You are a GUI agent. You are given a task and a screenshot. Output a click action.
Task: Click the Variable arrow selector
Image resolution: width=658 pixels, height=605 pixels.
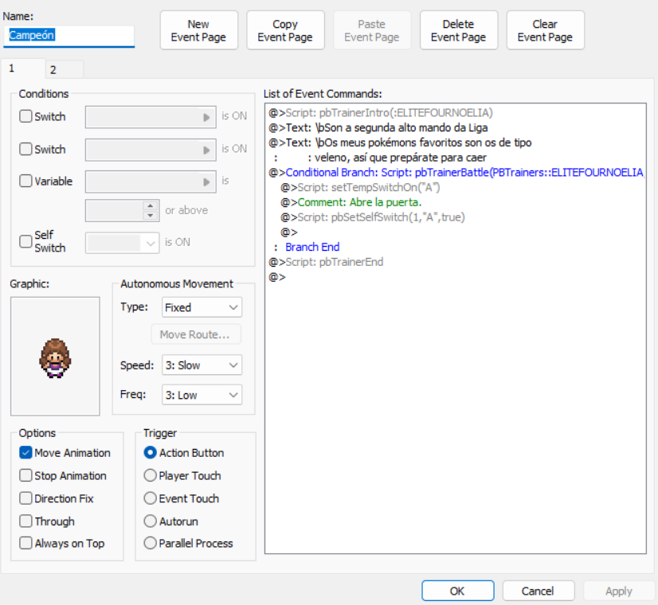(x=207, y=181)
